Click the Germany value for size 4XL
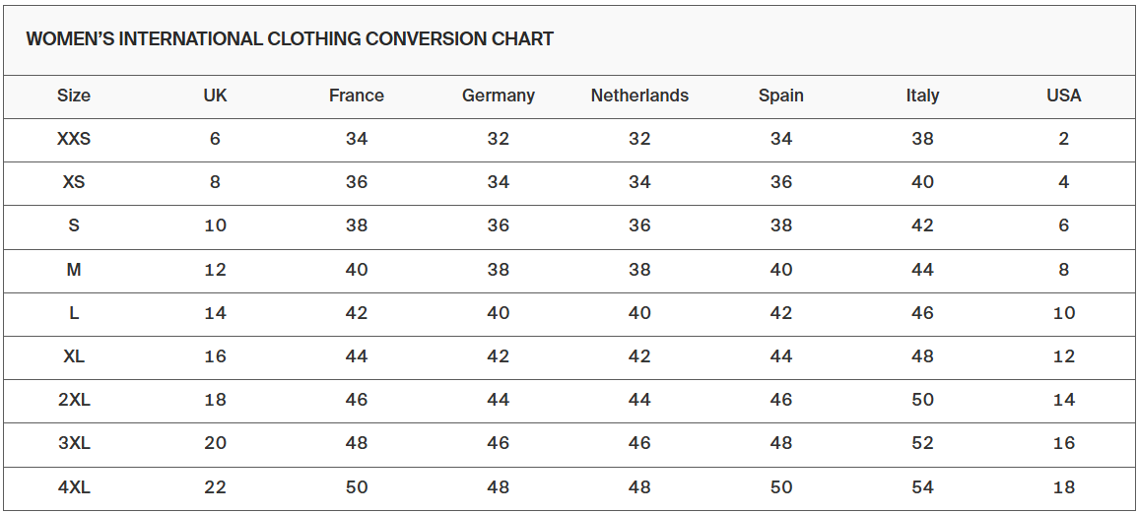 click(x=499, y=487)
